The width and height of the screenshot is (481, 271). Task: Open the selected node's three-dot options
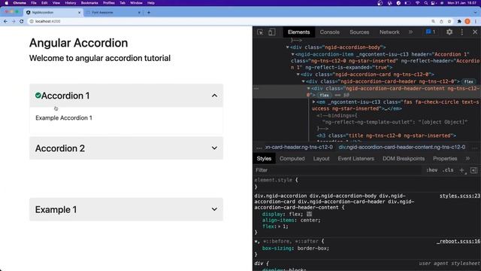tap(256, 89)
